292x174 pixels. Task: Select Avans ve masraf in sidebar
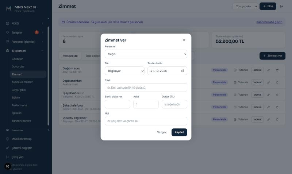click(x=22, y=82)
